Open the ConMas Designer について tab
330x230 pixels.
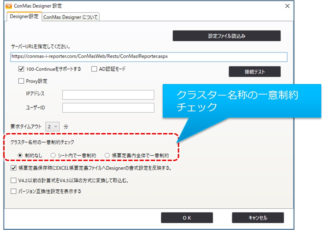coord(70,17)
